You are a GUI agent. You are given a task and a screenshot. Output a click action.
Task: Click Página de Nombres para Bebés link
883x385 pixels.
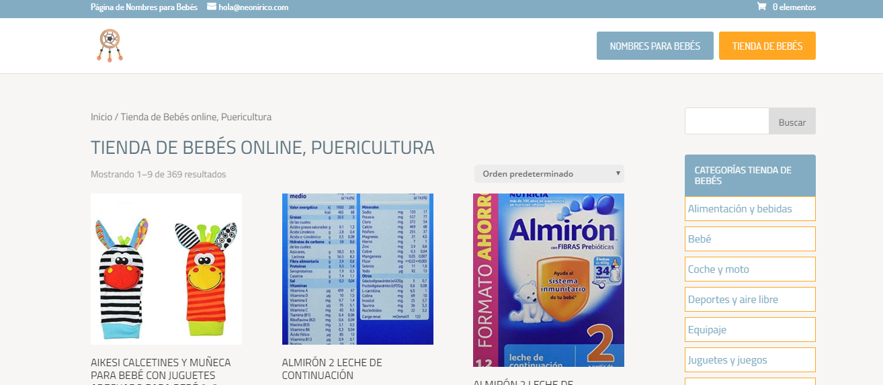pyautogui.click(x=144, y=7)
